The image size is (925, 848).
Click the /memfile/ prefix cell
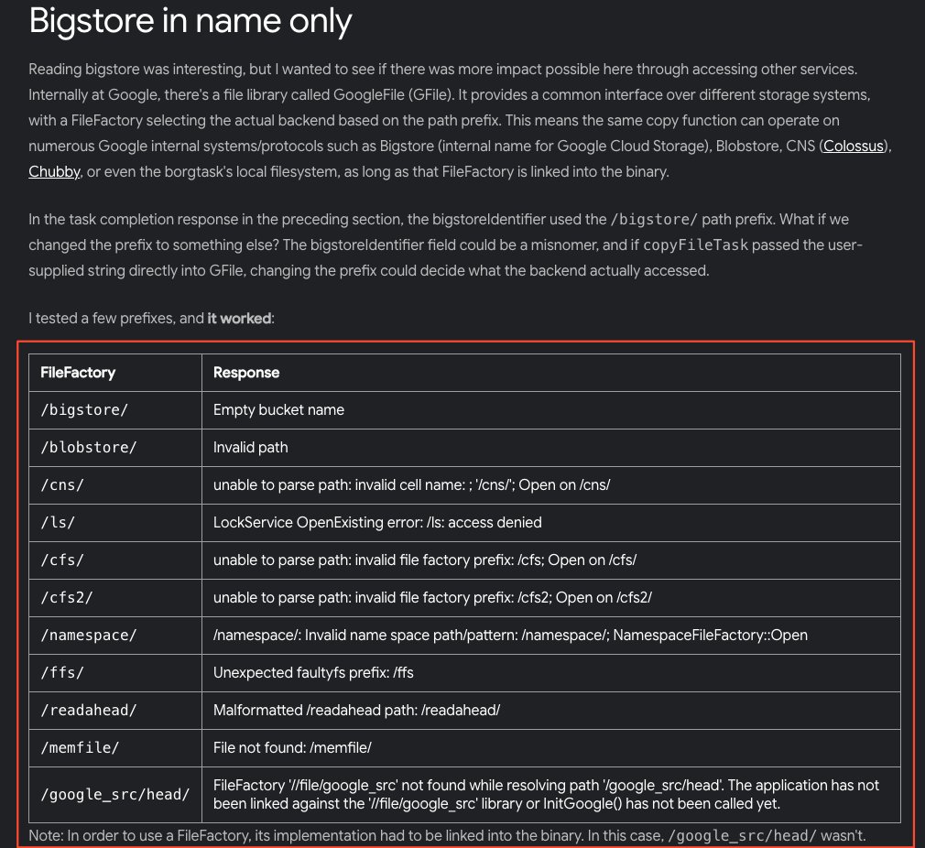coord(115,748)
